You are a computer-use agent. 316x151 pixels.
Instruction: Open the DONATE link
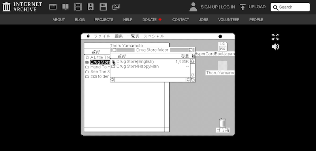point(152,20)
